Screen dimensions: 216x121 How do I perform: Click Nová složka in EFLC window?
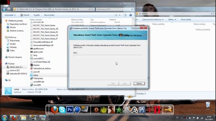tap(49, 15)
